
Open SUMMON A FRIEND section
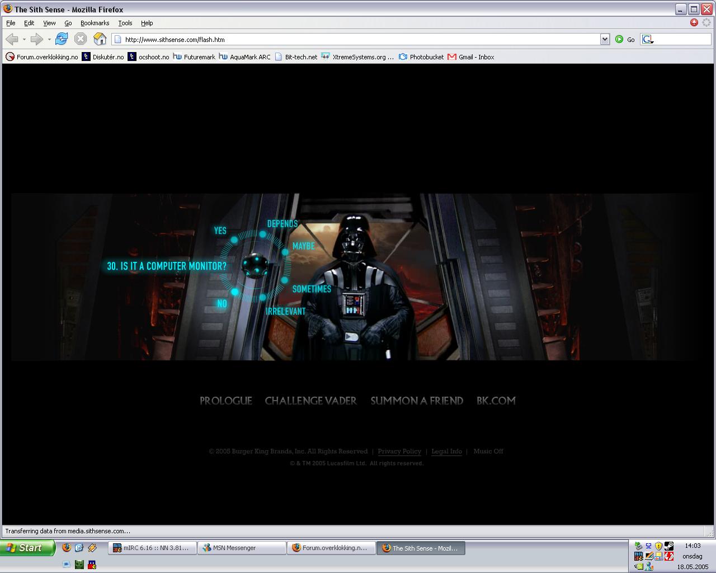click(x=417, y=401)
